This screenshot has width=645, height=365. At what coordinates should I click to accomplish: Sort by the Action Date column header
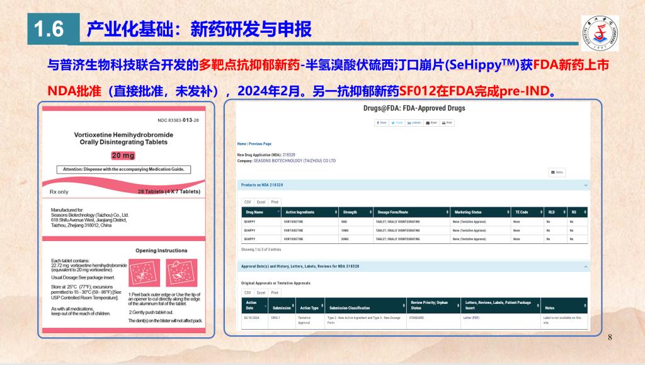coord(254,305)
